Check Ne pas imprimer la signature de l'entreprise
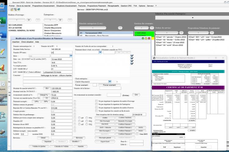This screenshot has height=152, width=229. pyautogui.click(x=96, y=104)
